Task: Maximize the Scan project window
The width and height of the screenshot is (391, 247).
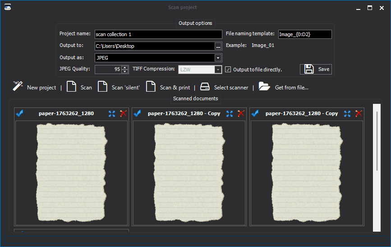Action: [370, 8]
